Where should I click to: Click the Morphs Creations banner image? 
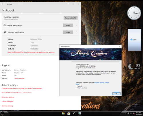90,54
